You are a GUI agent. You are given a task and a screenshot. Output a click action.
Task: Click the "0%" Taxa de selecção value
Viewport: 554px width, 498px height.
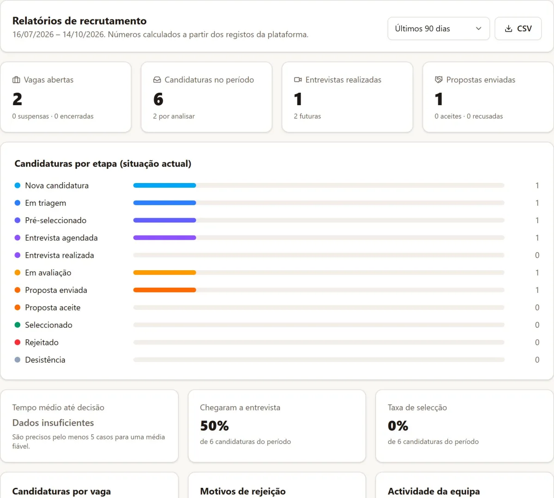click(x=398, y=426)
